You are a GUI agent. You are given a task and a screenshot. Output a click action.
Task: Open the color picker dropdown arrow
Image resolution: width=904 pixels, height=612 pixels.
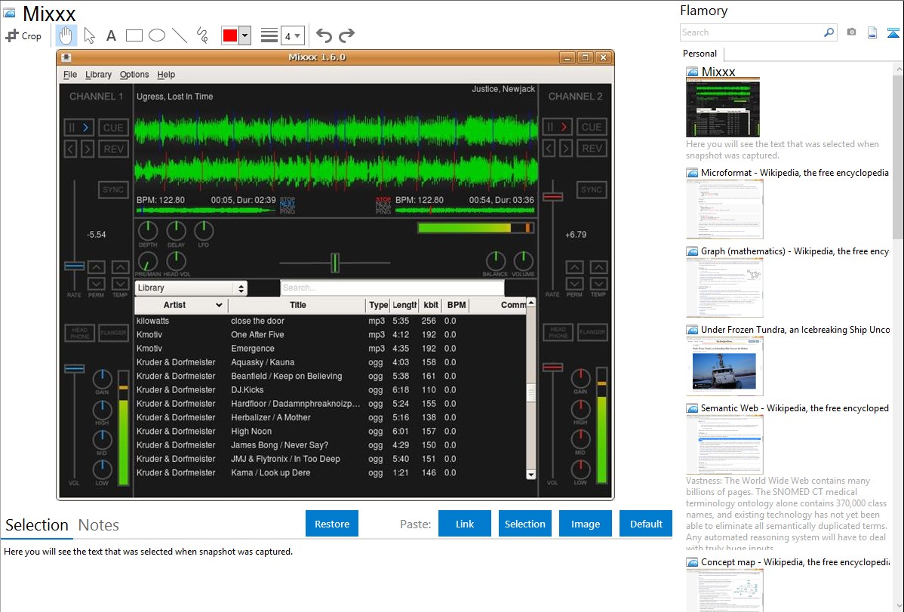click(x=245, y=35)
